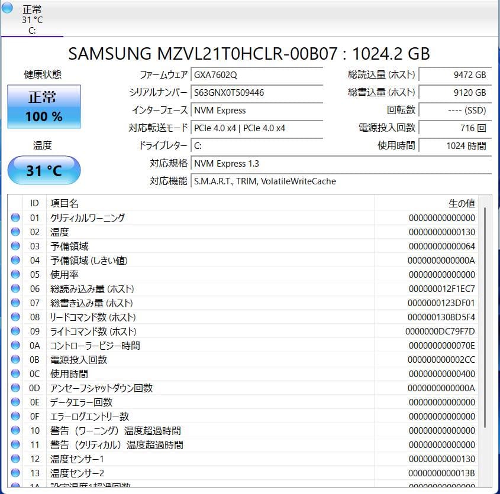Image resolution: width=500 pixels, height=494 pixels.
Task: Click the indicator beside エラーログエントリー数
Action: point(16,416)
